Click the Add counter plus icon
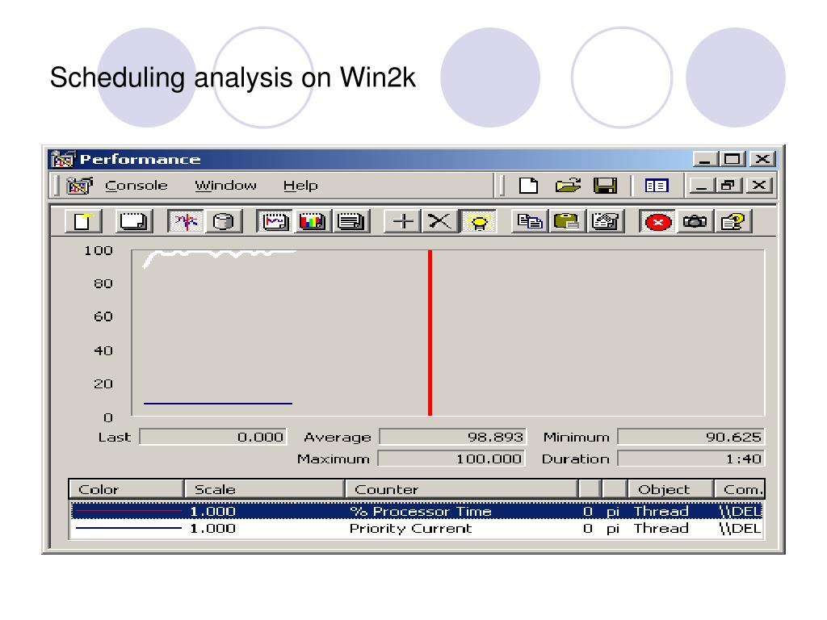 (x=403, y=221)
